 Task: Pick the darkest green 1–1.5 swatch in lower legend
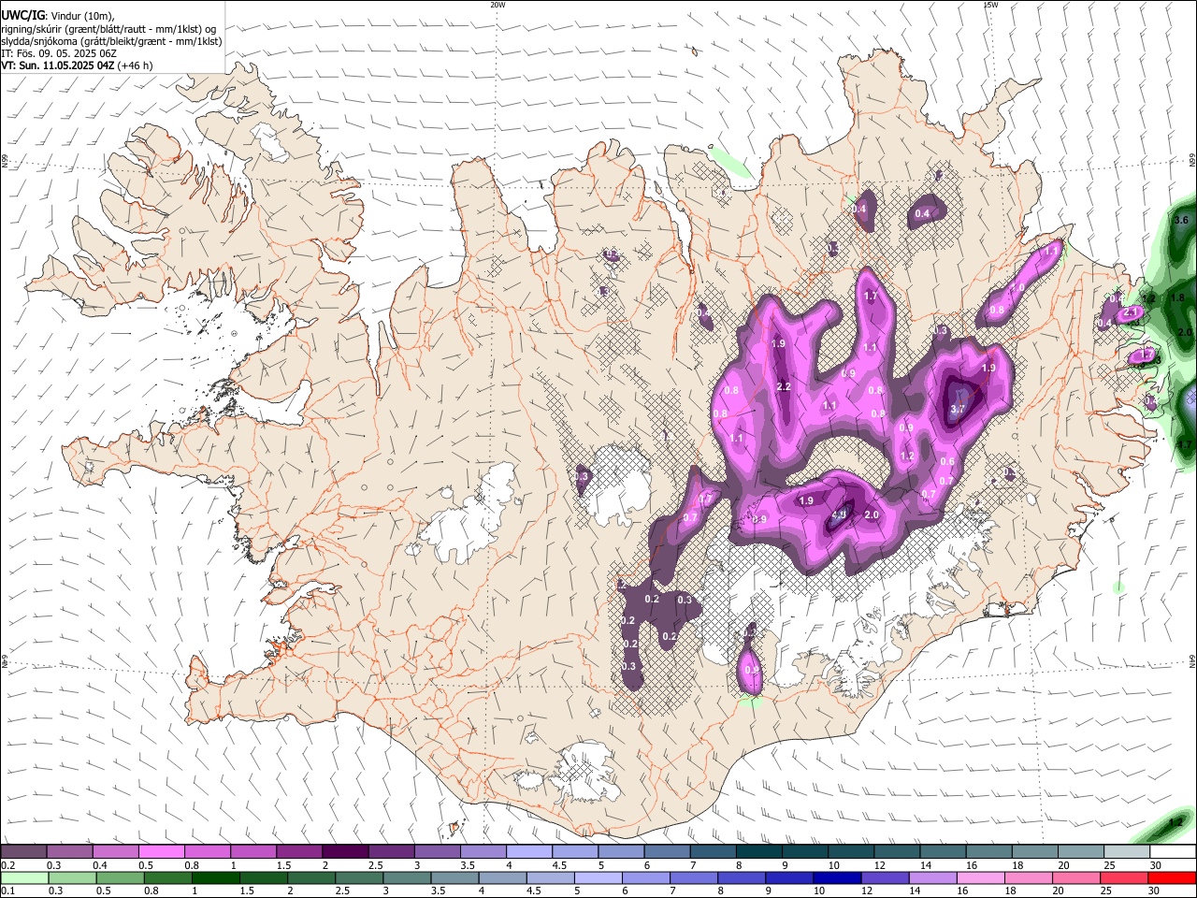[x=215, y=877]
